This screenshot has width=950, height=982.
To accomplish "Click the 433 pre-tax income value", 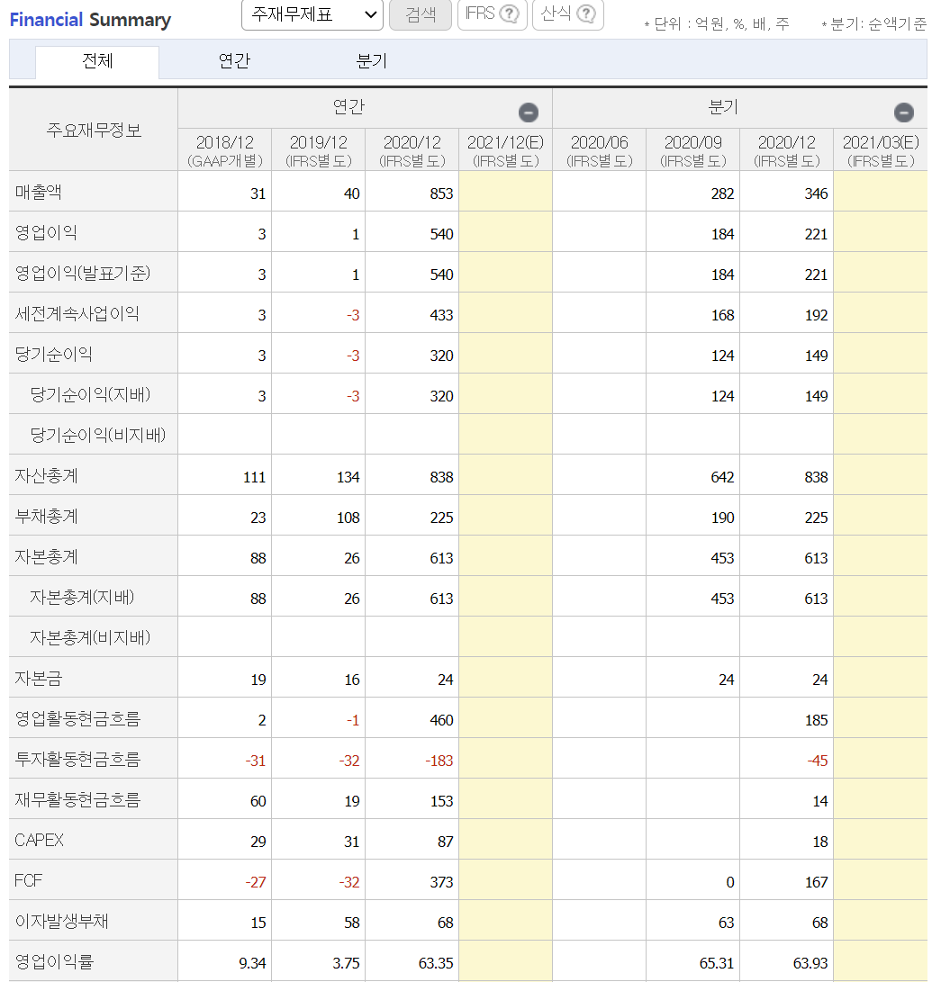I will (x=441, y=316).
